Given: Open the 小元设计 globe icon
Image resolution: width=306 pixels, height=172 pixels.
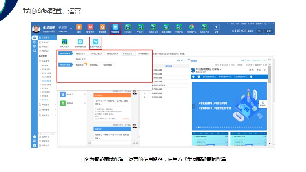Looking at the screenshot, I should pyautogui.click(x=128, y=27).
